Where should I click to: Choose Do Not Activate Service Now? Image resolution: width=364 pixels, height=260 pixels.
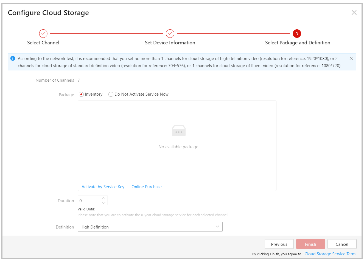(111, 94)
